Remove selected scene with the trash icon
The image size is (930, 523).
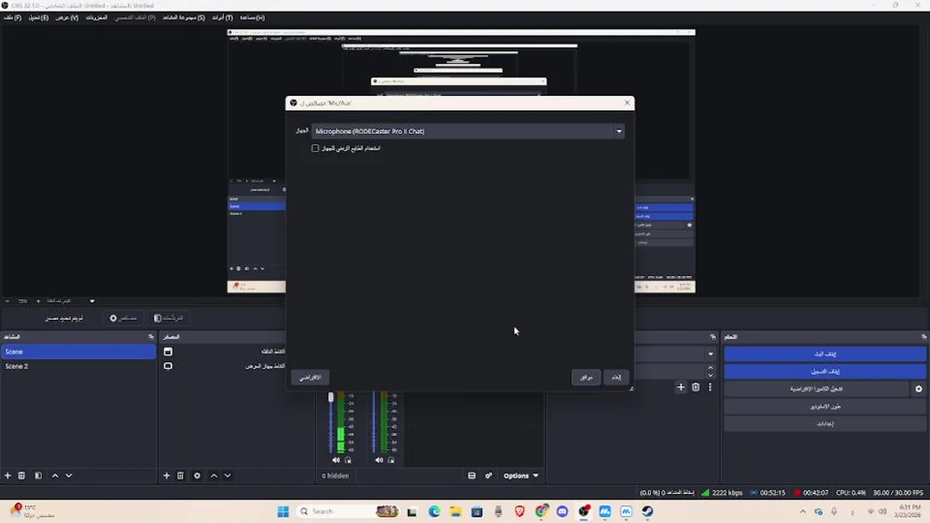click(x=22, y=476)
